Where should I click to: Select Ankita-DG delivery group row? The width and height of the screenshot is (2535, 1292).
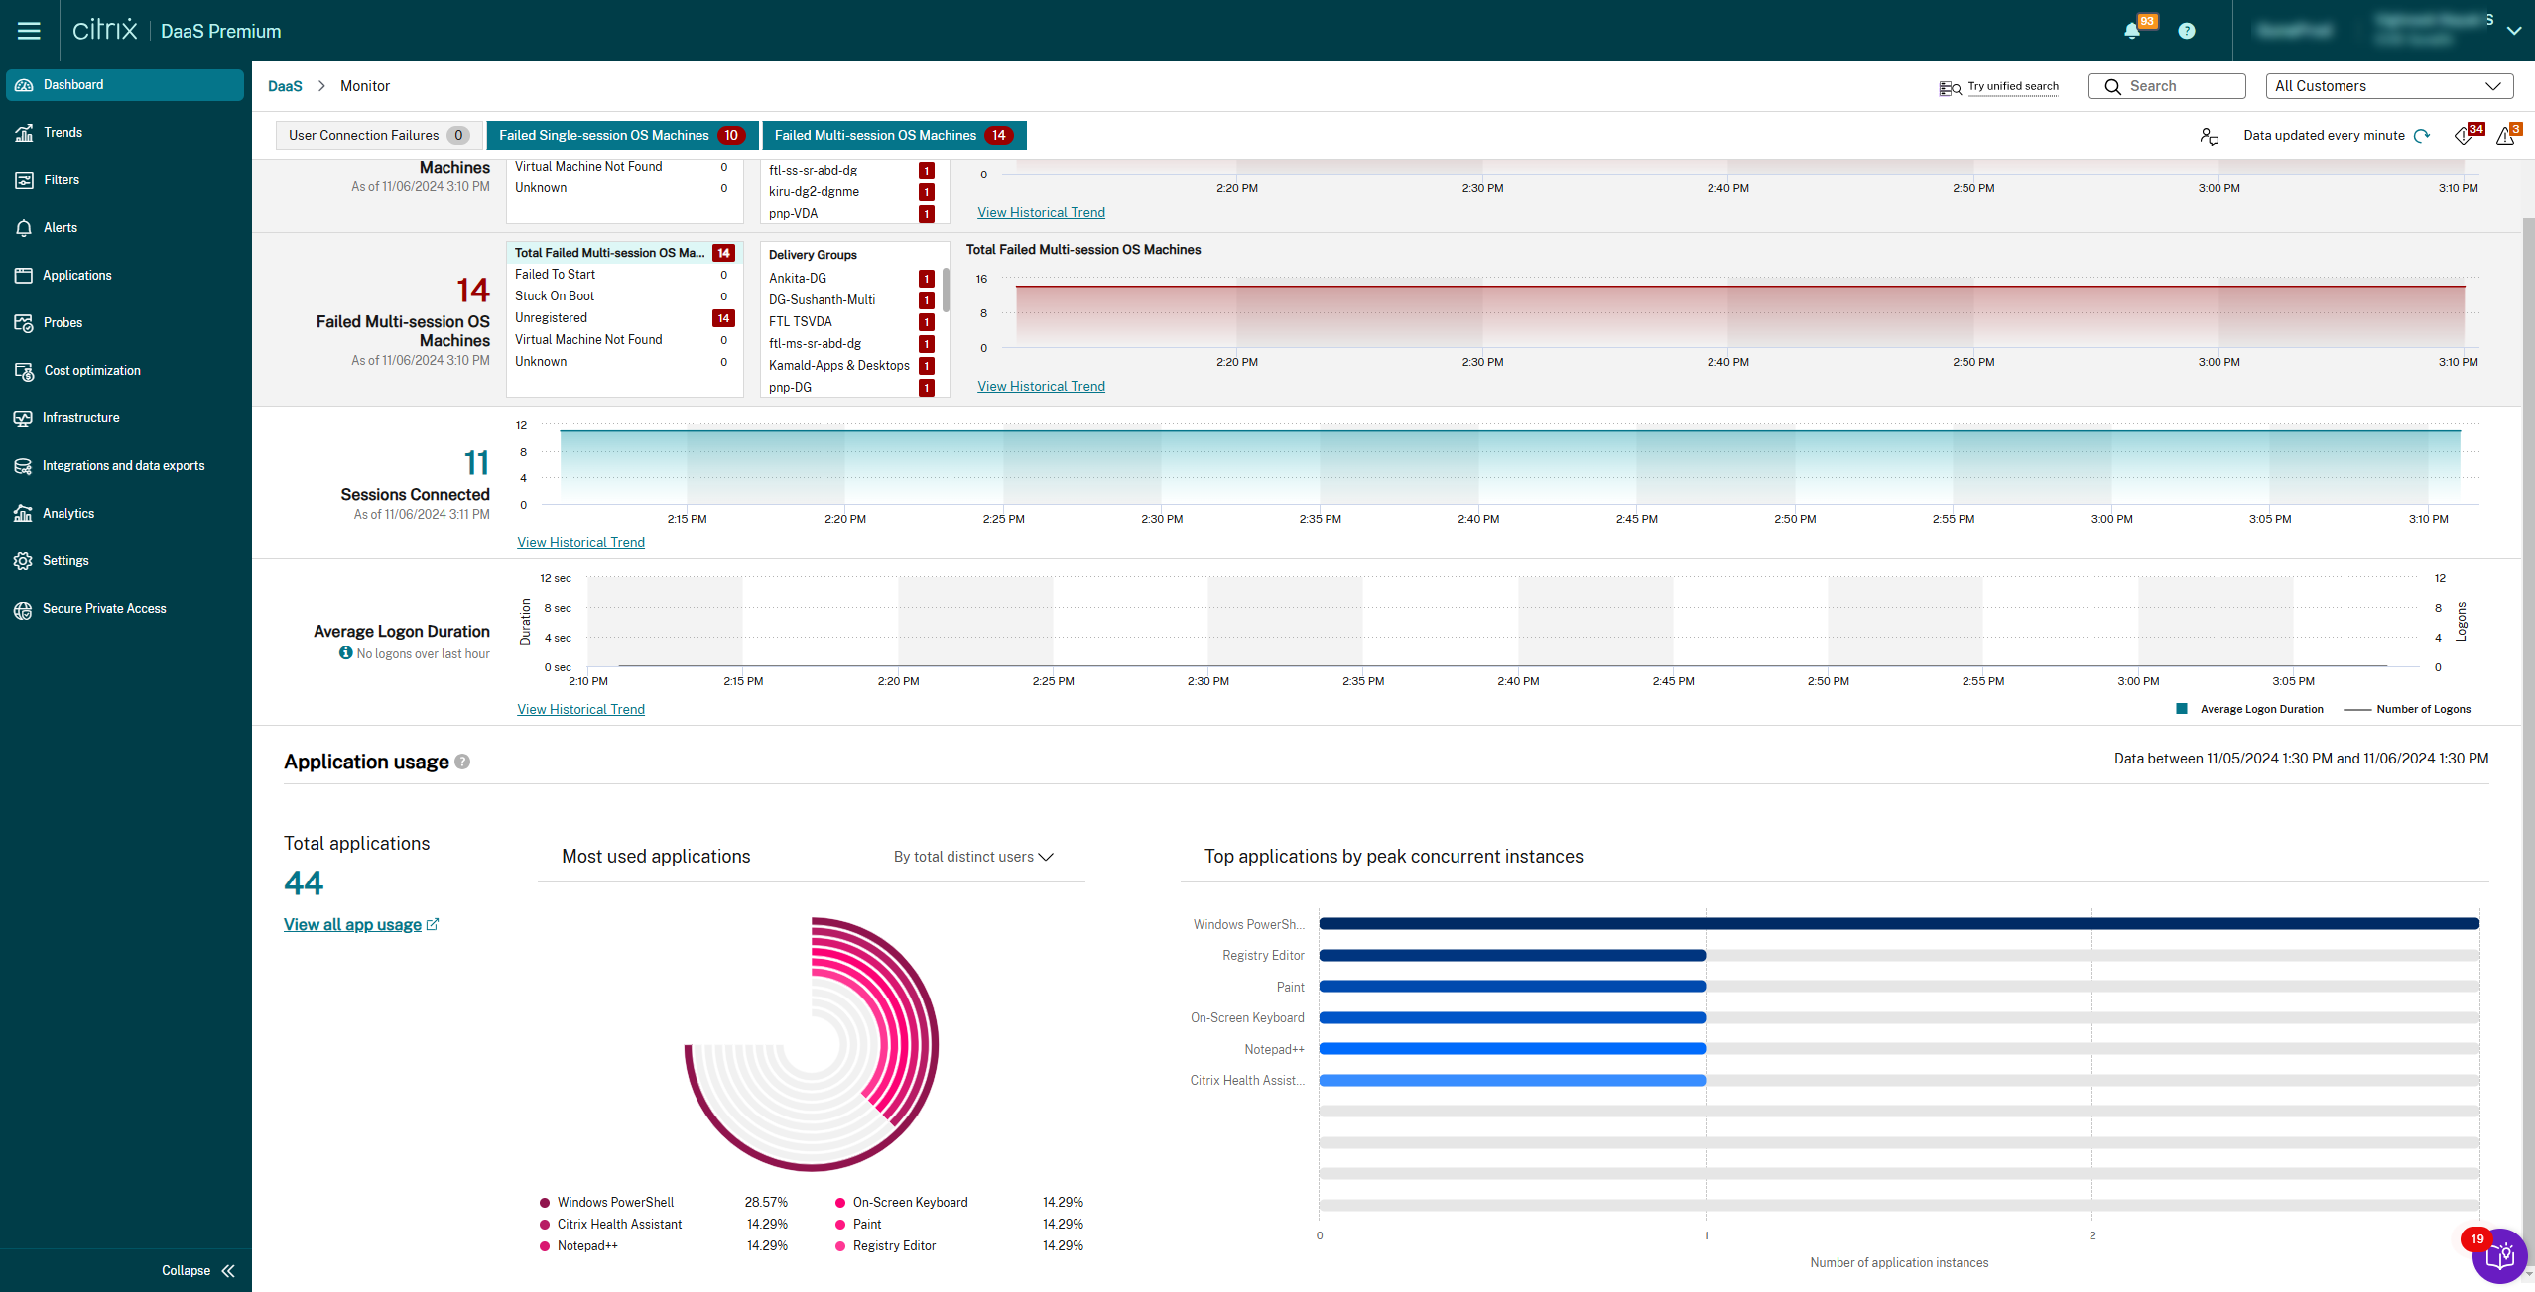850,279
